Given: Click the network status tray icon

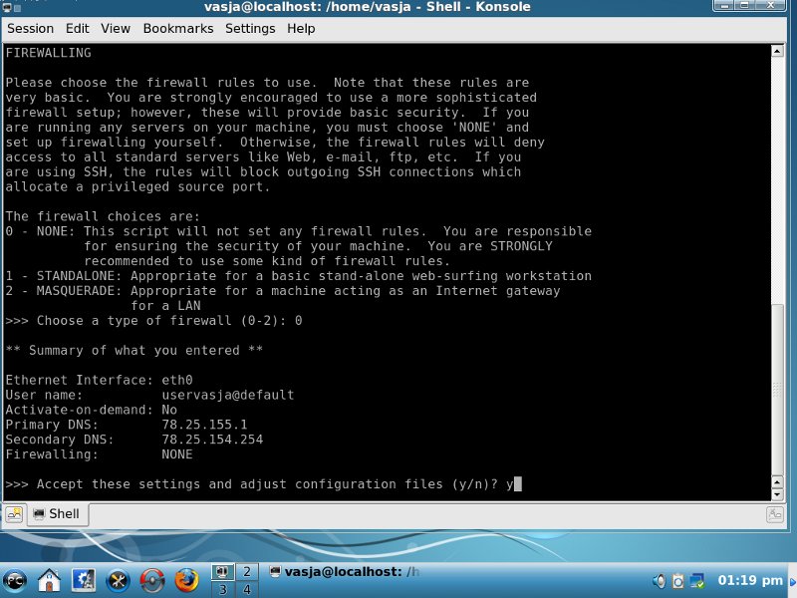Looking at the screenshot, I should point(697,580).
